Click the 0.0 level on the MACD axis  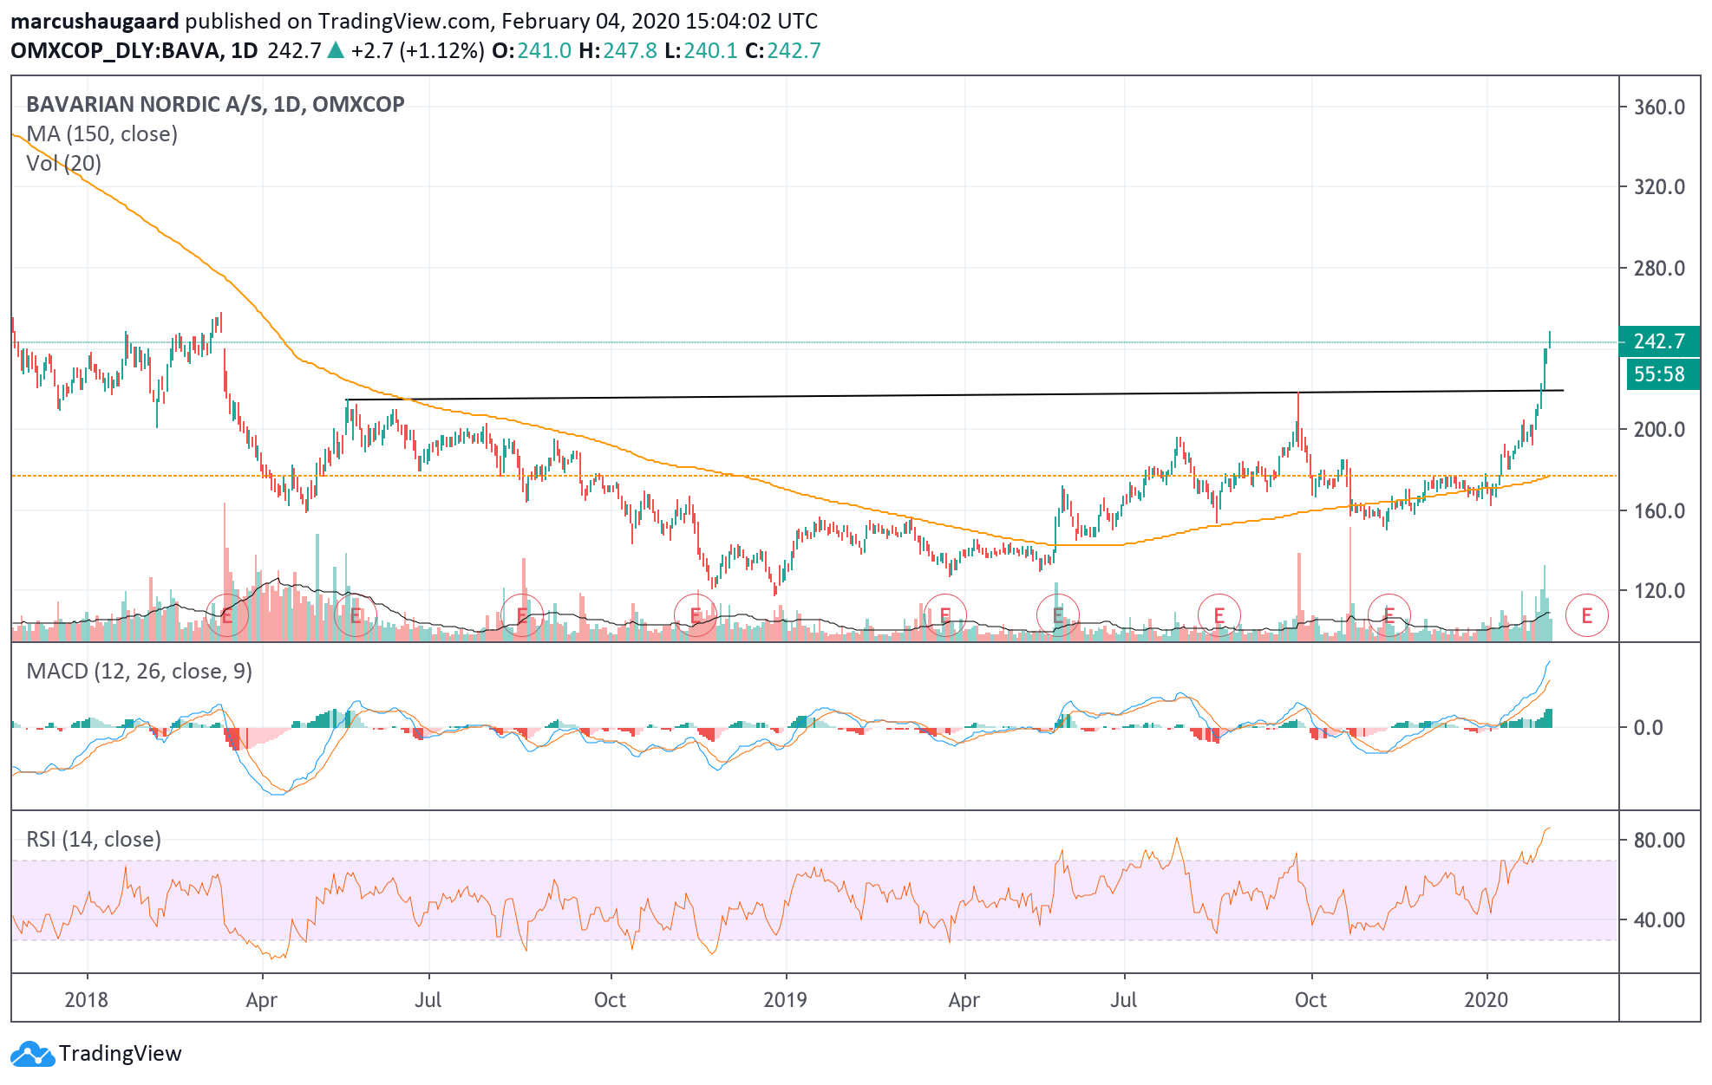pos(1648,728)
